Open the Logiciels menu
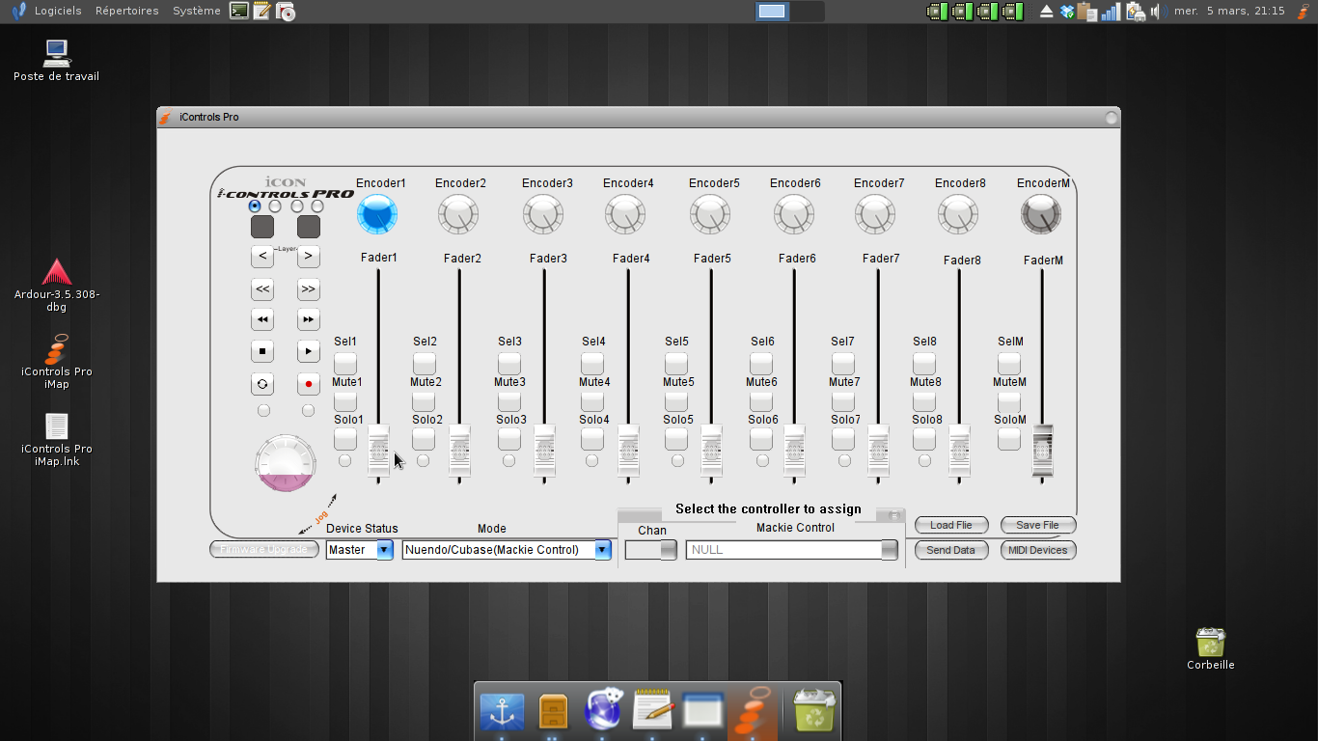Viewport: 1318px width, 741px height. point(57,11)
